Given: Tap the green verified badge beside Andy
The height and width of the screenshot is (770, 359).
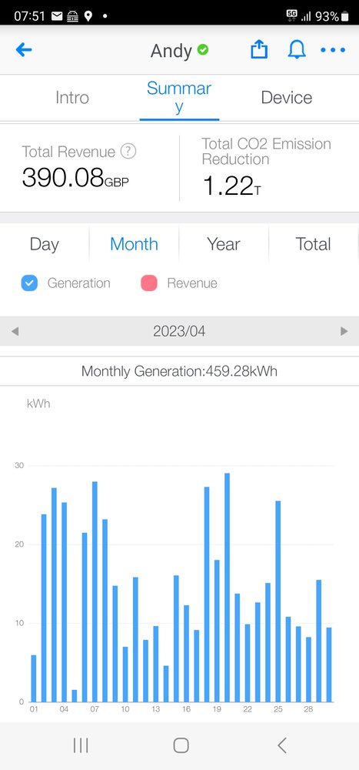Looking at the screenshot, I should pyautogui.click(x=202, y=49).
